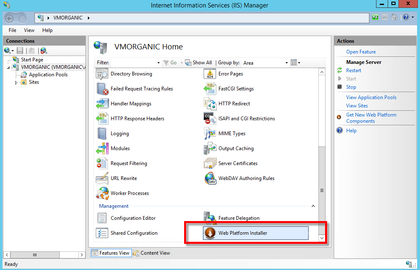Screen dimensions: 420x270
Task: Select the Web Platform Installer icon
Action: coord(210,233)
